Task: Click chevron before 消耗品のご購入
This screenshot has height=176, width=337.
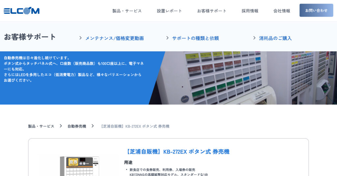Action: point(254,38)
